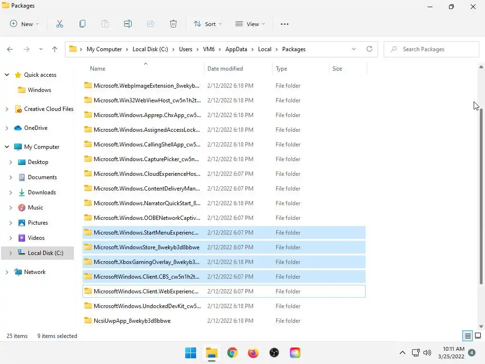Select Microsoft.Windows.CapturePicker folder
The image size is (485, 364).
coord(224,159)
